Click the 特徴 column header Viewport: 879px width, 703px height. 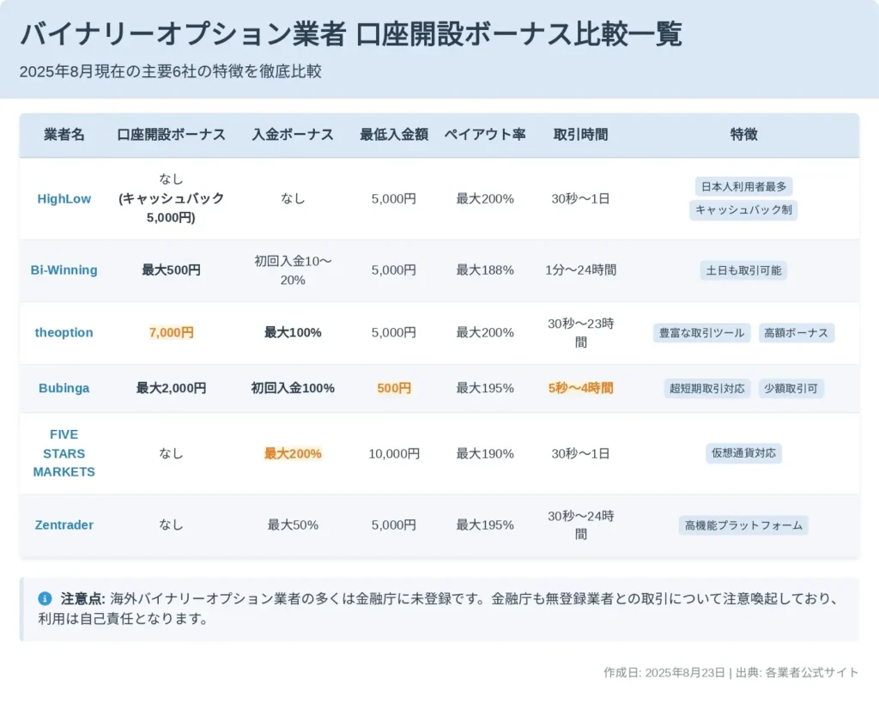pos(743,135)
